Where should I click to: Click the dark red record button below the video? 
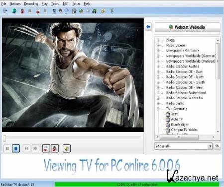click(55, 148)
